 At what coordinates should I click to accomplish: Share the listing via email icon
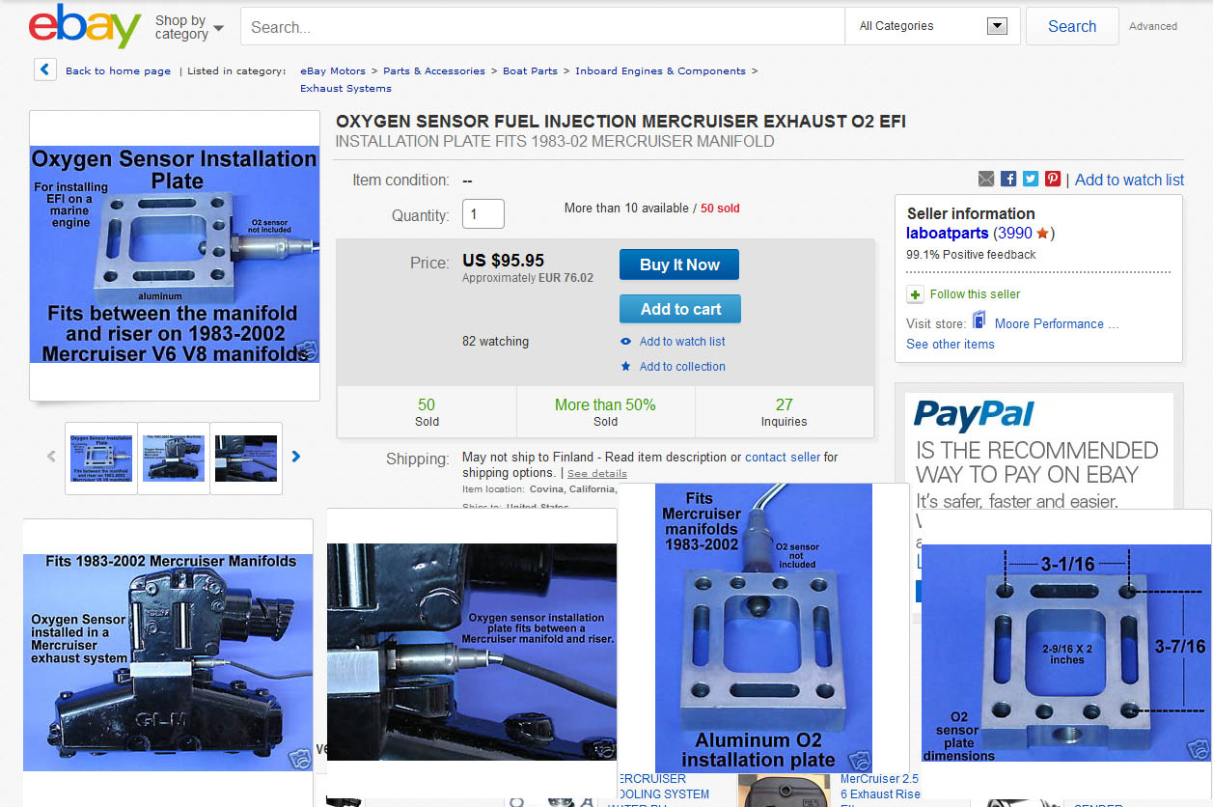click(x=985, y=180)
